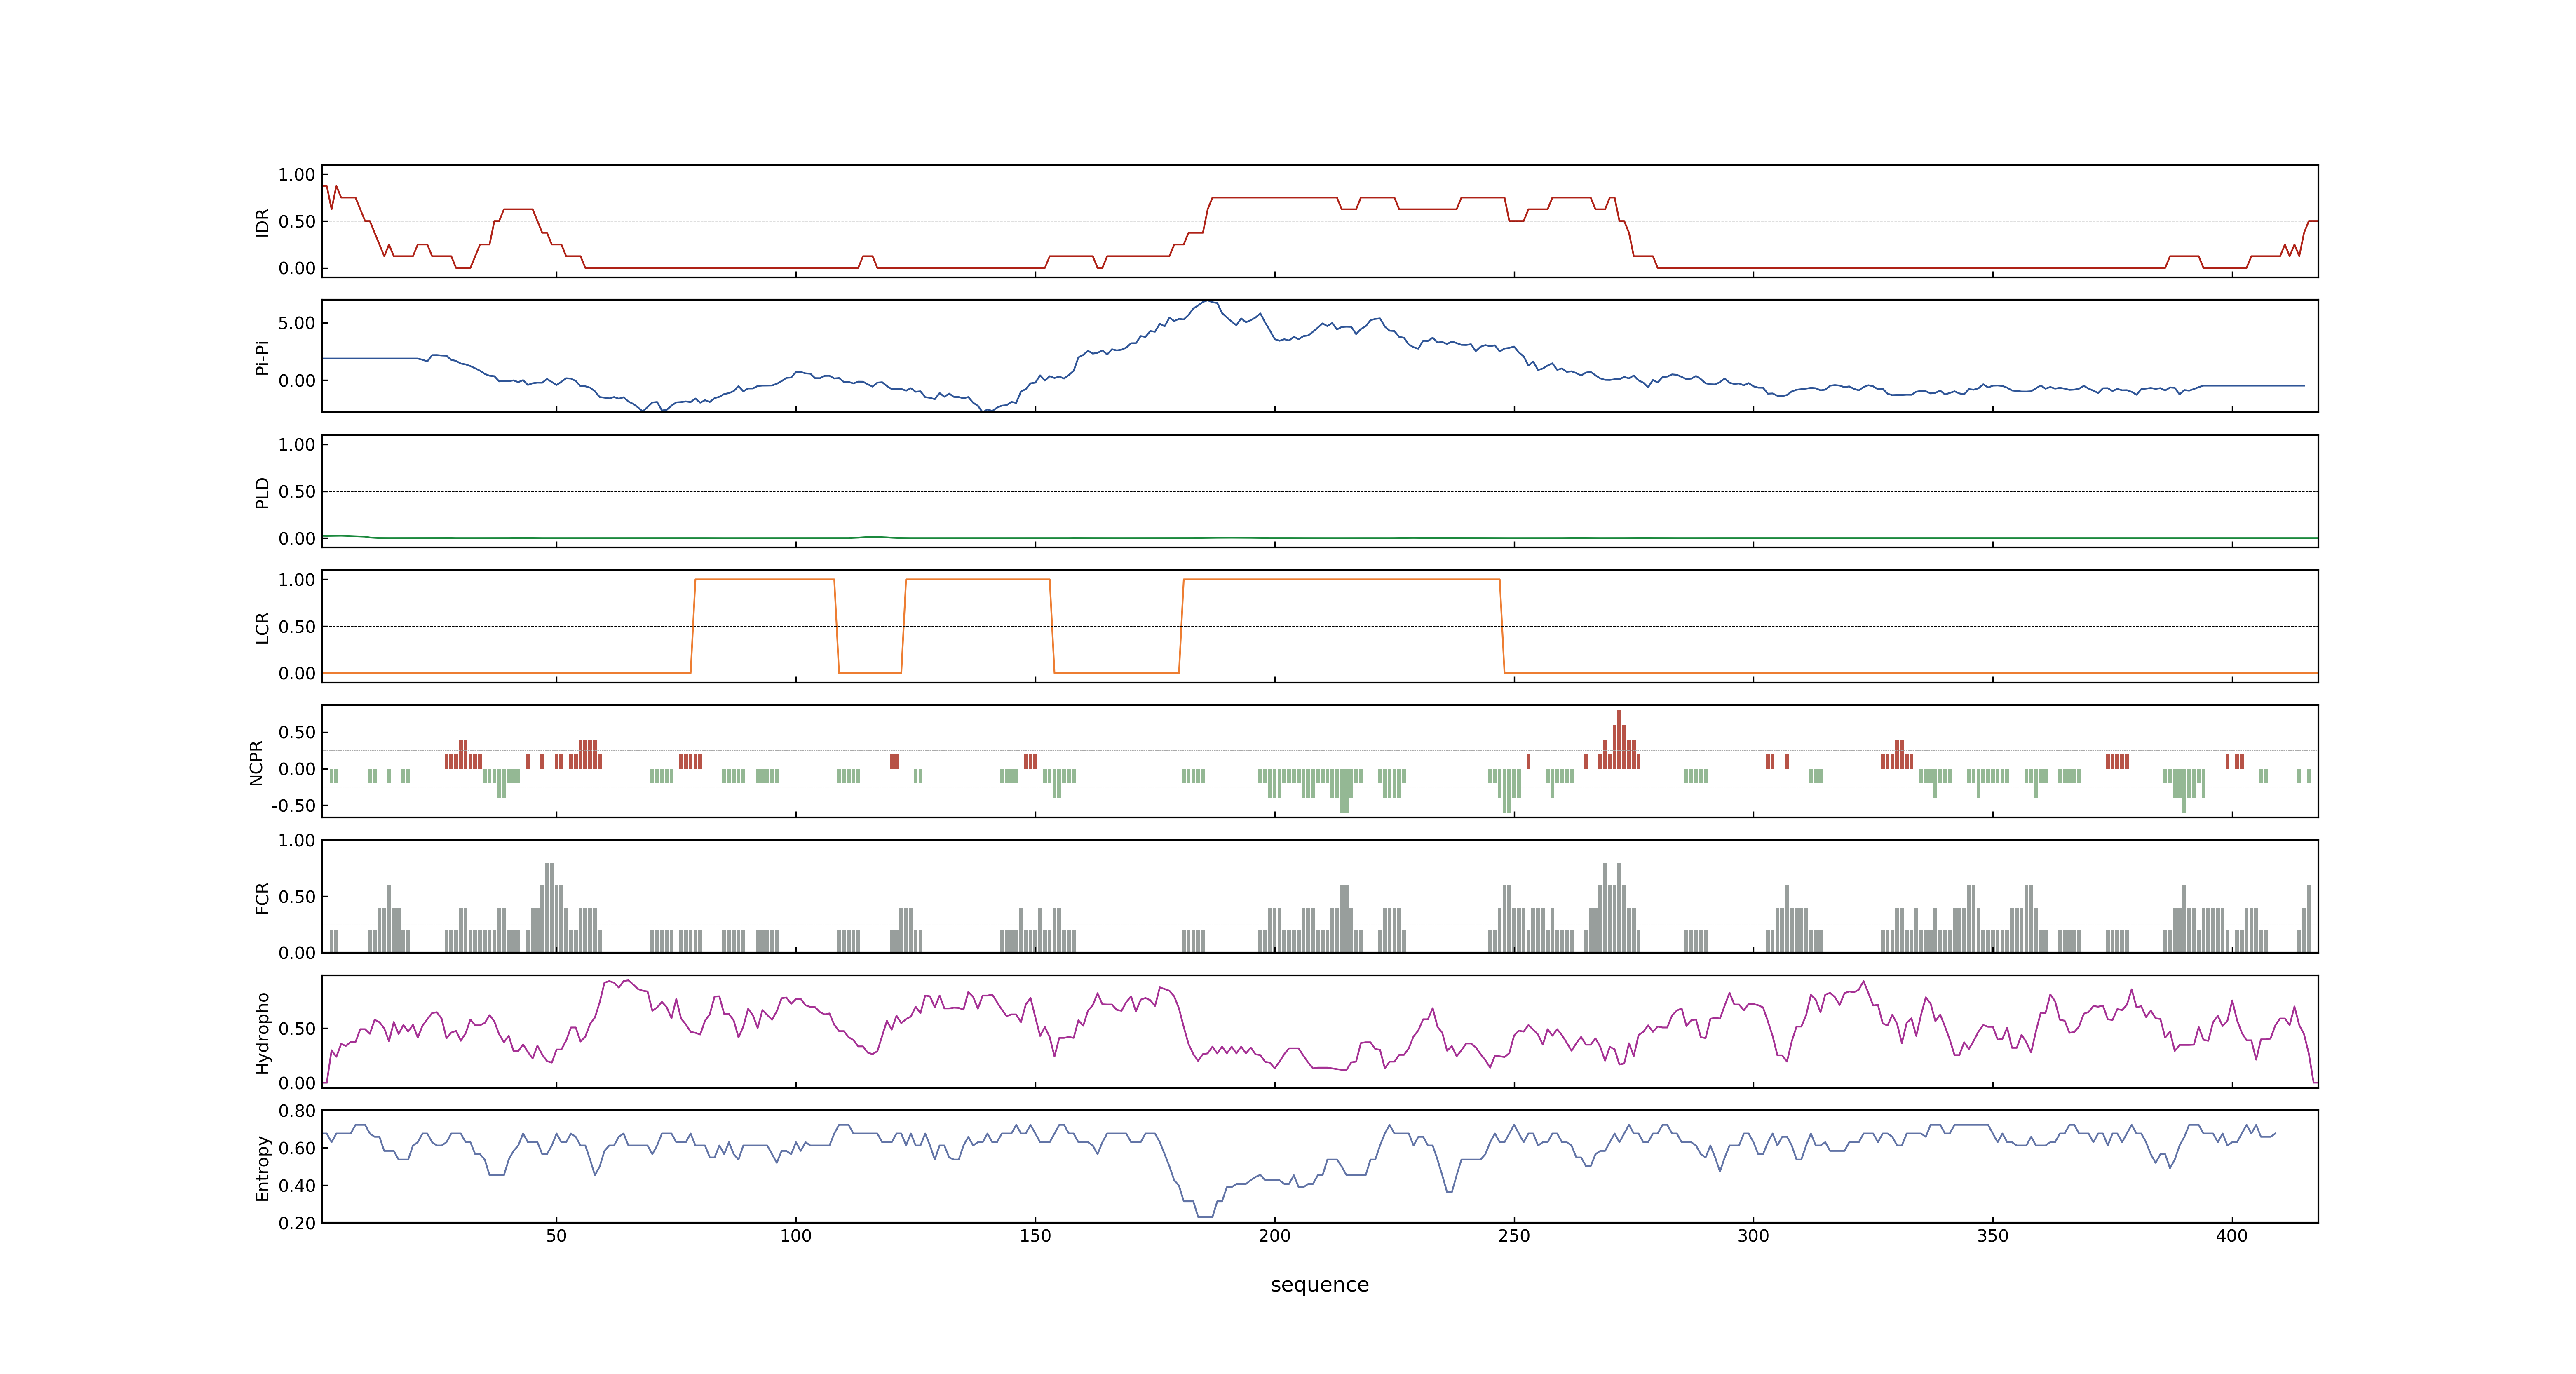Click the first LCR plateau near position 90
Image resolution: width=2576 pixels, height=1374 pixels.
coord(765,580)
